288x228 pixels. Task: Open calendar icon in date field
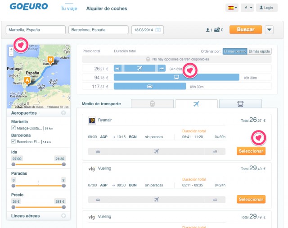tap(158, 30)
